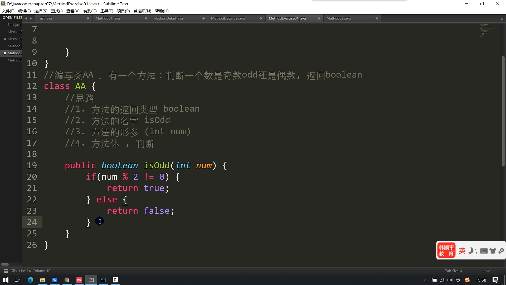Click the side bar toggle icon in status bar
The height and width of the screenshot is (285, 506).
click(x=6, y=271)
